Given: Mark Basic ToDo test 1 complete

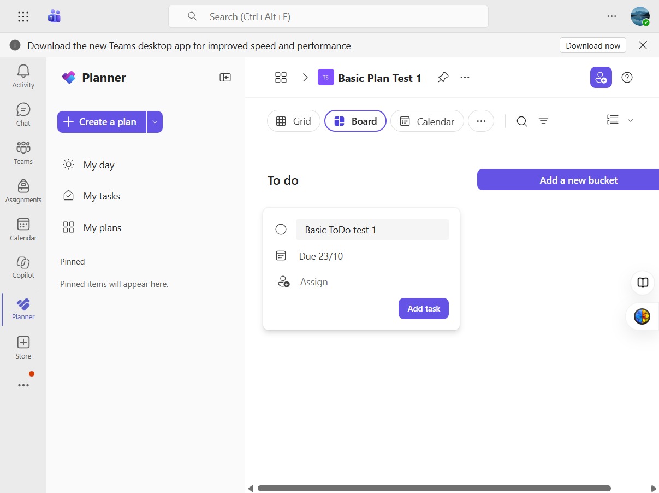Looking at the screenshot, I should pyautogui.click(x=281, y=230).
